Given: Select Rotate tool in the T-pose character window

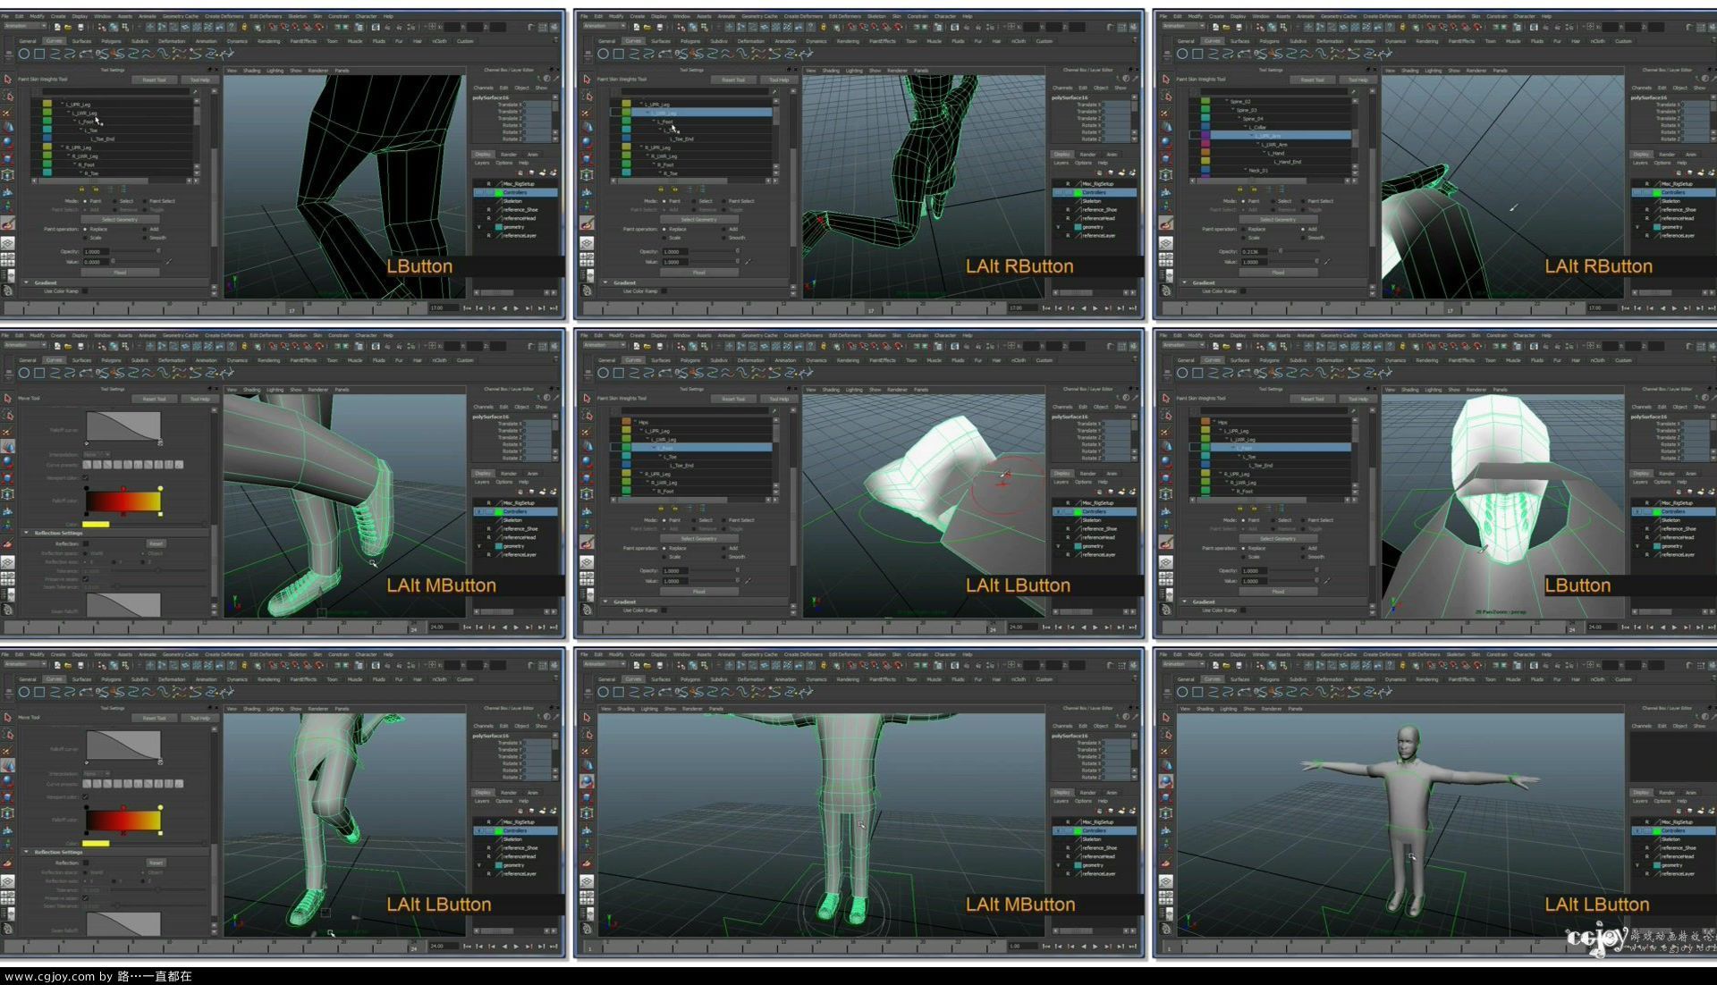Looking at the screenshot, I should (x=1166, y=781).
